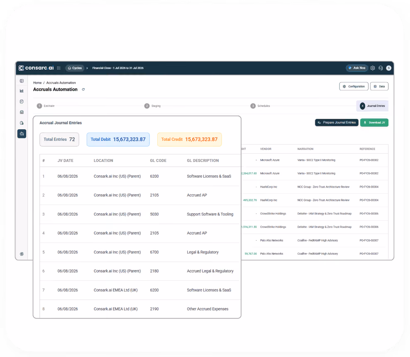Click the Ask Noa button
Screen dimensions: 410x357
(357, 68)
